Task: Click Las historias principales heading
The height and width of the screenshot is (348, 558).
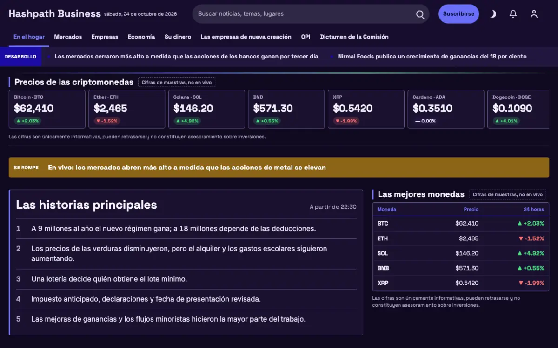Action: pos(86,205)
